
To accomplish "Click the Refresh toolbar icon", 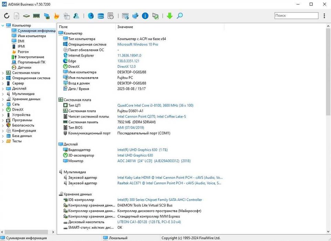I will click(x=7, y=15).
